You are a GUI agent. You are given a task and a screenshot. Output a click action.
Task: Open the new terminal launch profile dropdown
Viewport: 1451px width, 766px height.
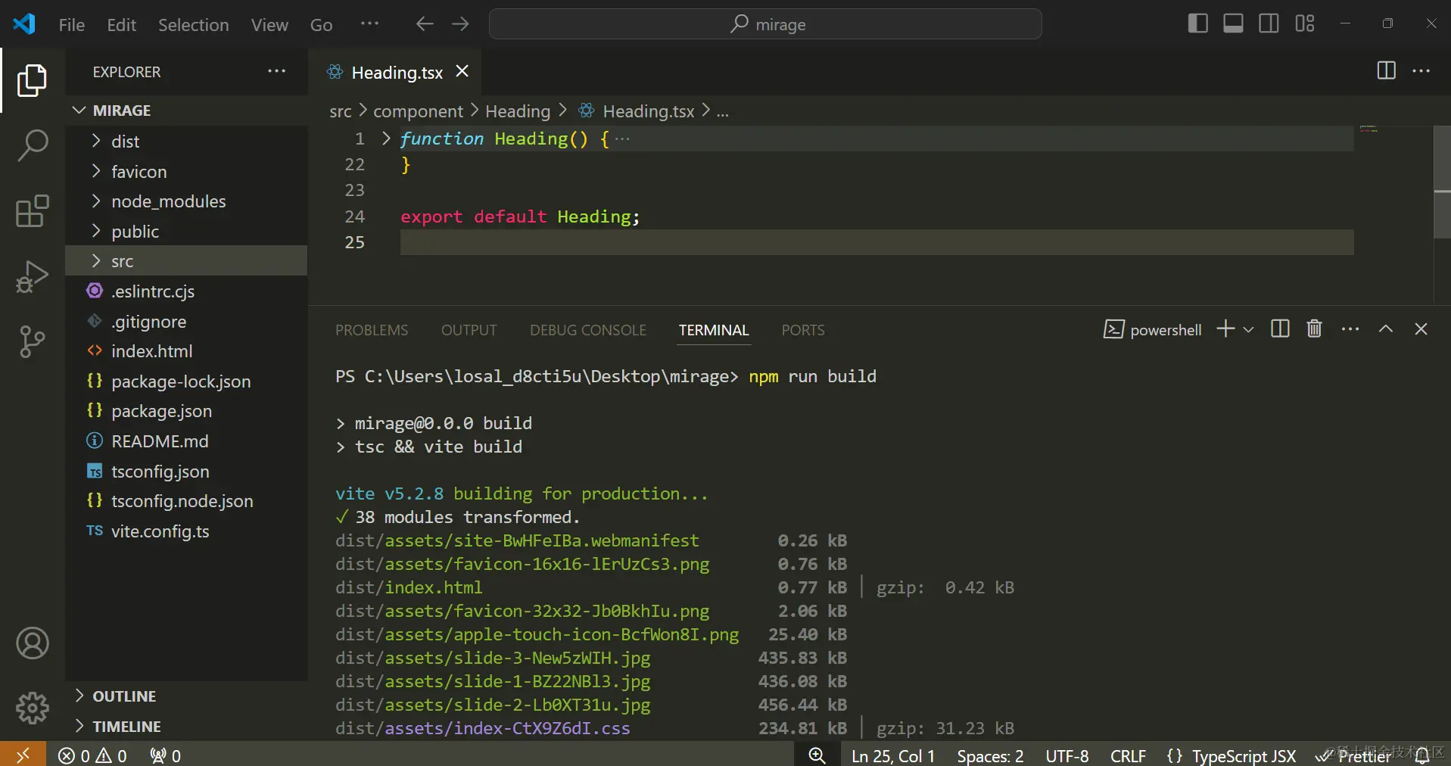pos(1249,330)
